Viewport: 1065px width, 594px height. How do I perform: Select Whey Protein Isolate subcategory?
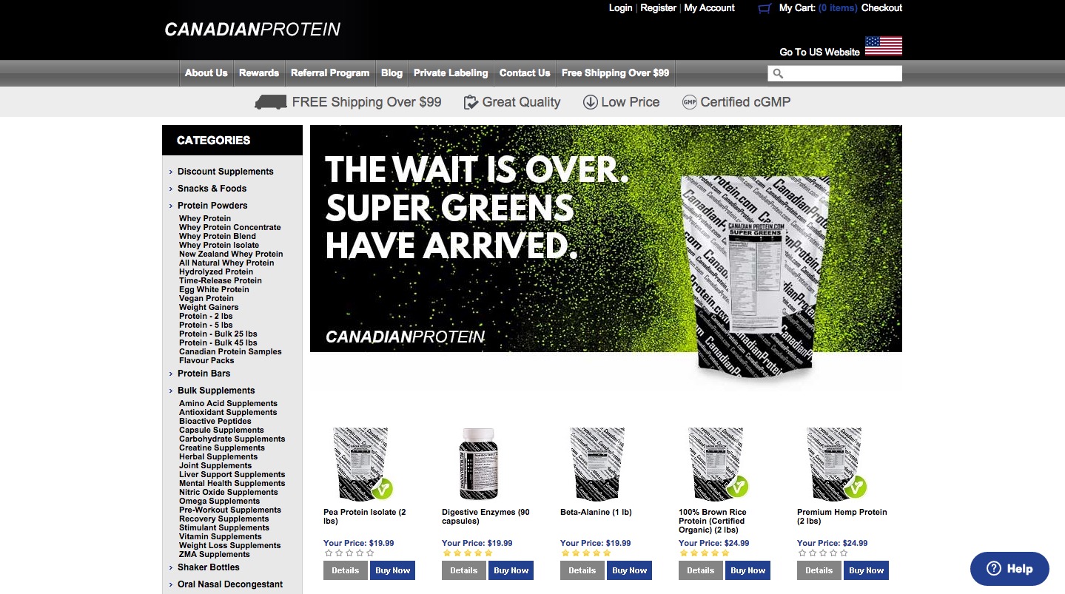click(x=219, y=245)
